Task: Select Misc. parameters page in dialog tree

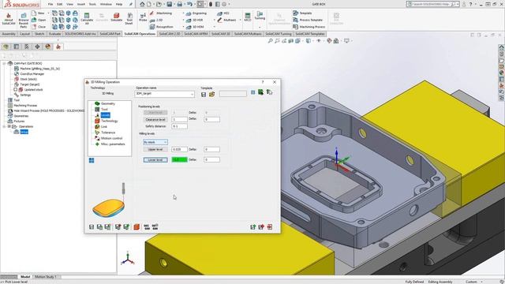Action: click(113, 144)
